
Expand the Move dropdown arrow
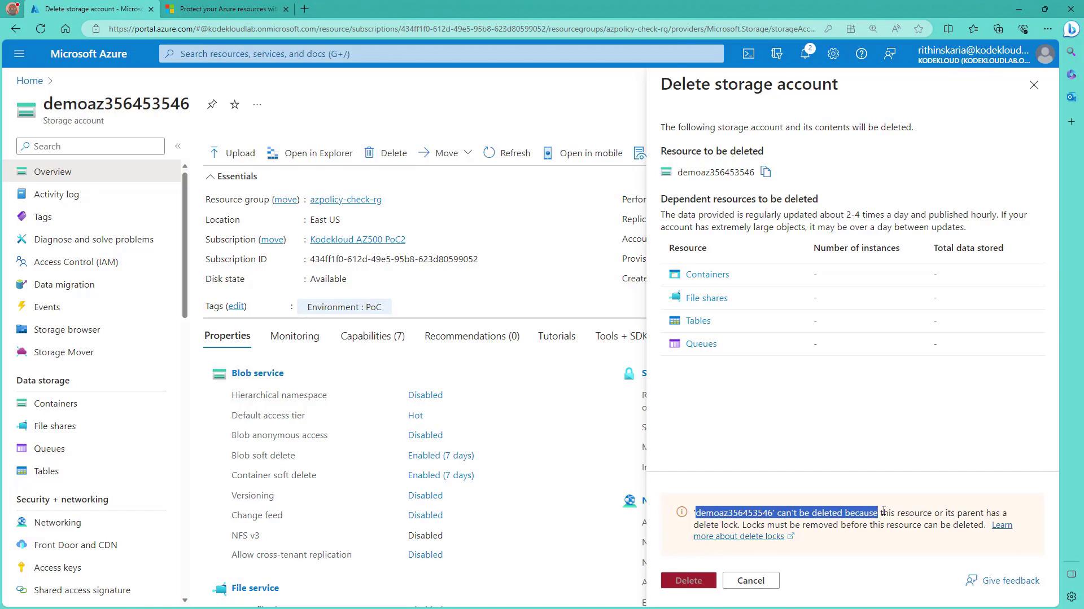[x=468, y=153]
